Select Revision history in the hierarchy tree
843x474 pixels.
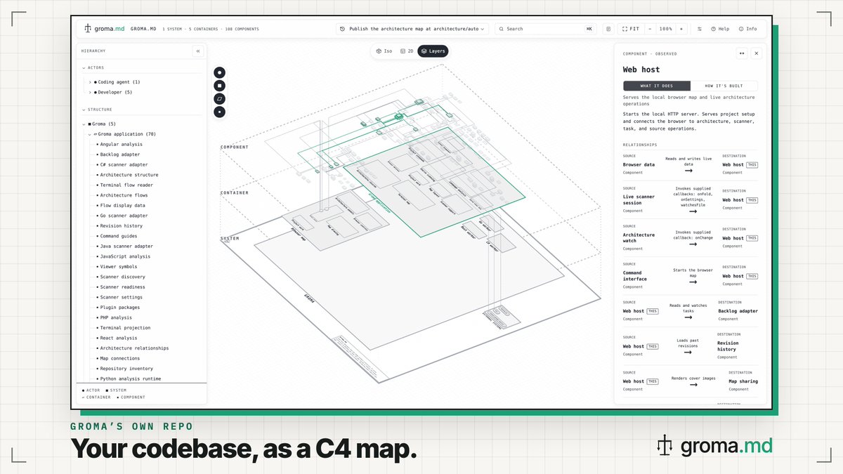[x=121, y=226]
